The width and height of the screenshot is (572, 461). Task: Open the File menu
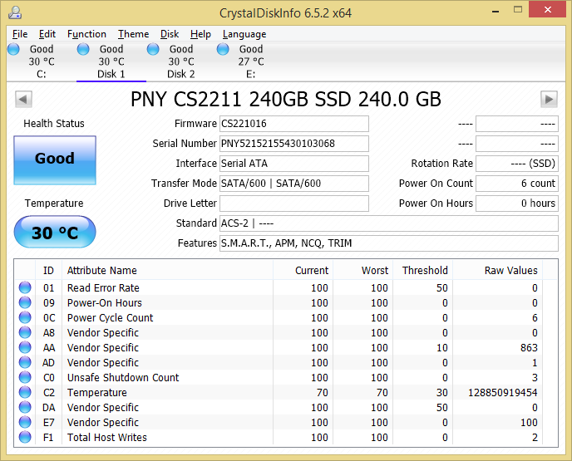(20, 34)
